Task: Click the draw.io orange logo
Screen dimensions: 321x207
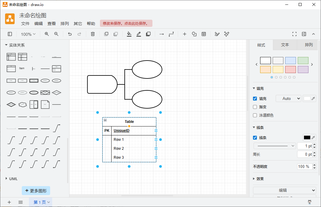Action: click(x=10, y=19)
